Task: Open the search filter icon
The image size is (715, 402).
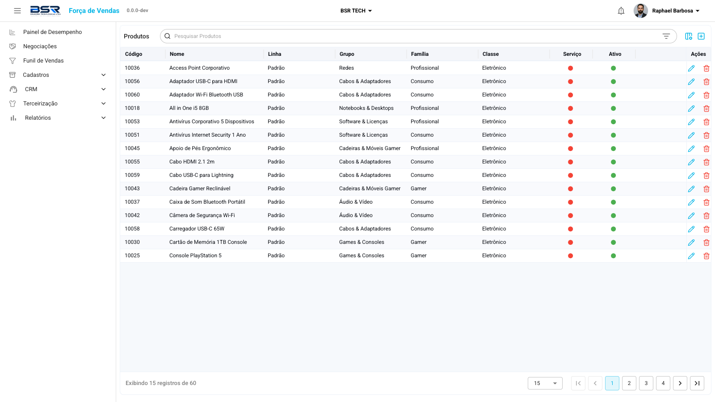Action: [x=666, y=36]
